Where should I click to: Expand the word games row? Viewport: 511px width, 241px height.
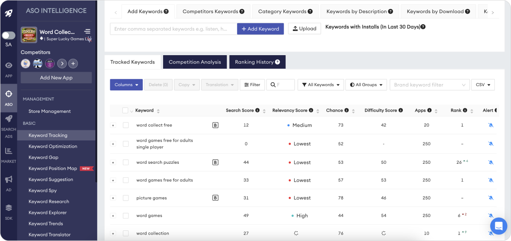[113, 216]
